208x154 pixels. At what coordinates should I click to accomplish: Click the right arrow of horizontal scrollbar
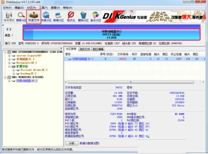(x=203, y=82)
